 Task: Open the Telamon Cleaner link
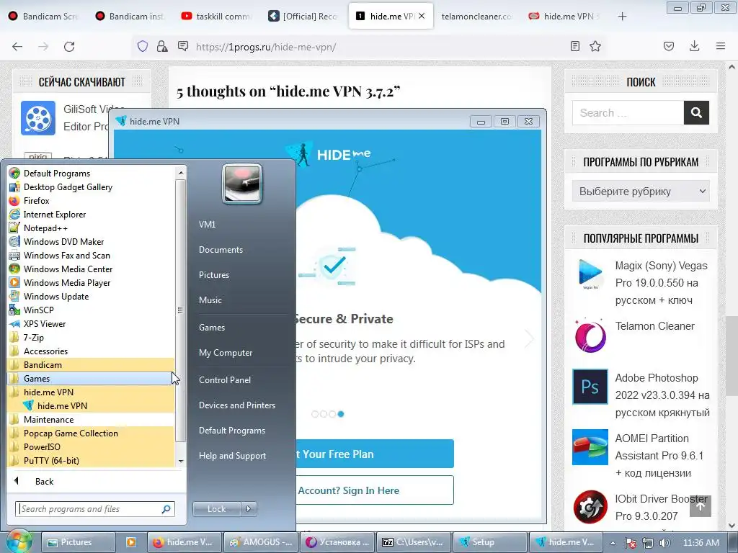click(x=654, y=326)
